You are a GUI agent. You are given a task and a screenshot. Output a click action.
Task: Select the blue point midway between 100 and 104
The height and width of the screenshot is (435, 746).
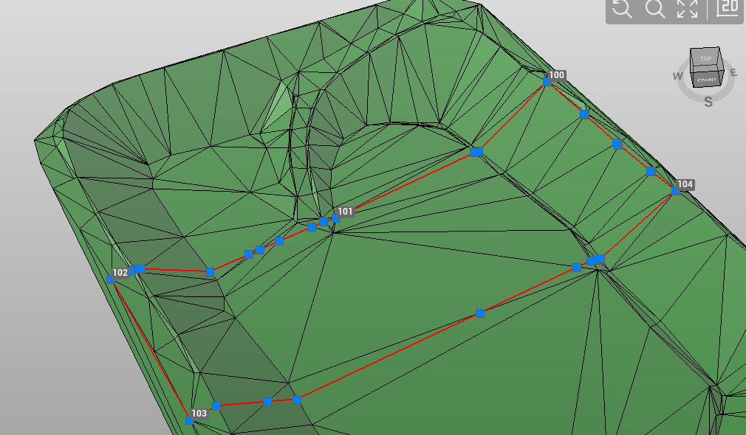tap(617, 145)
